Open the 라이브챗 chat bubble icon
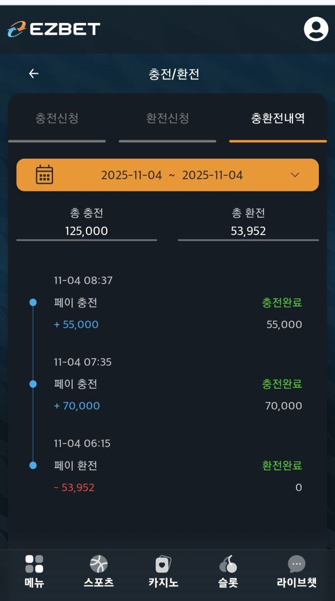 pyautogui.click(x=296, y=564)
